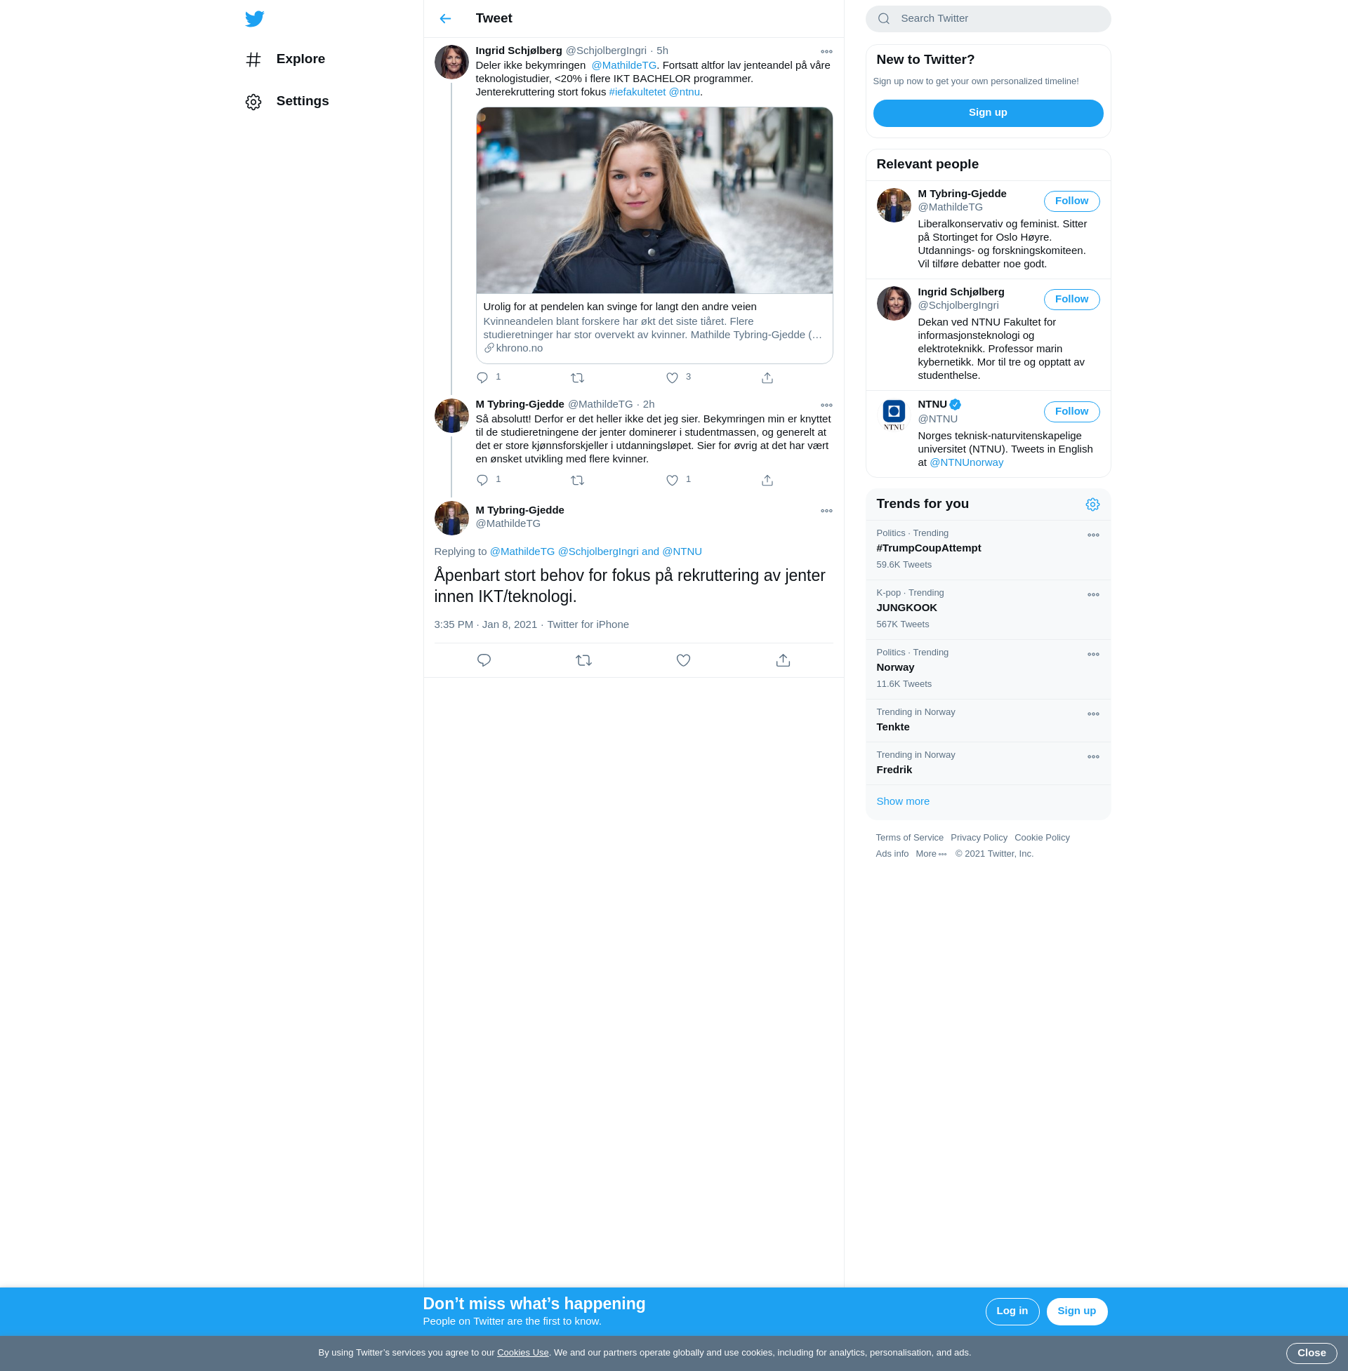Image resolution: width=1348 pixels, height=1371 pixels.
Task: Share the main tweet about IKT/teknologi
Action: coord(783,660)
